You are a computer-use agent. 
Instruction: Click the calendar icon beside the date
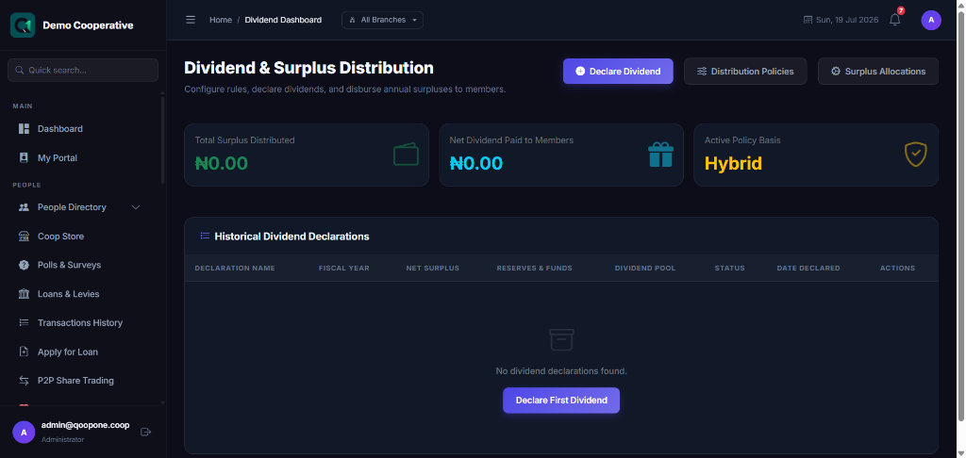808,20
